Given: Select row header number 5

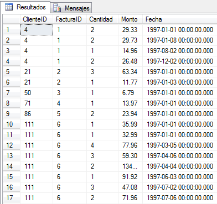Looking at the screenshot, I should tap(12, 72).
